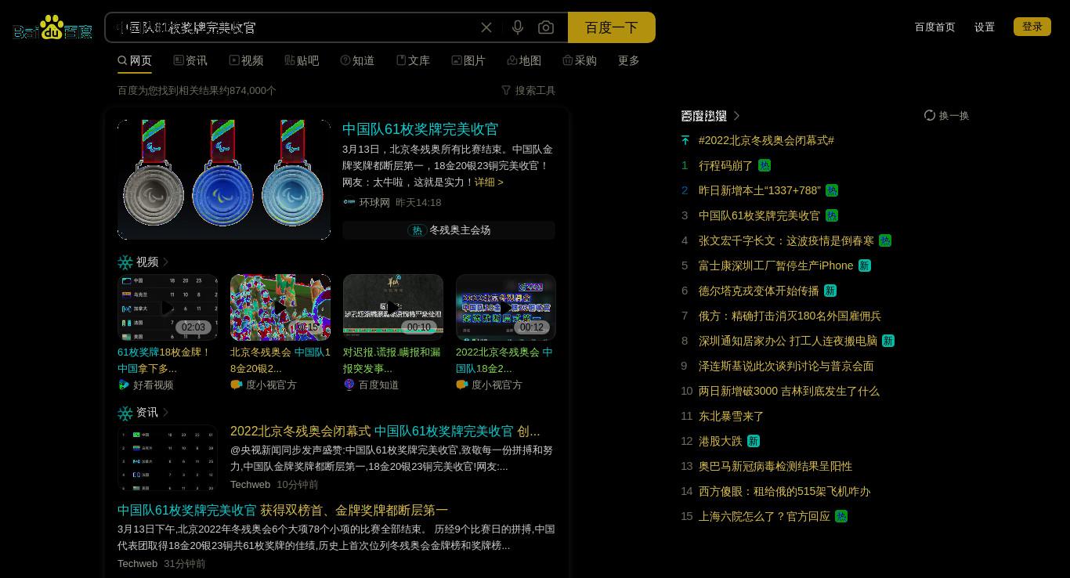The image size is (1070, 578).
Task: Click hot badge next to 上海六院怎么了
Action: 841,516
